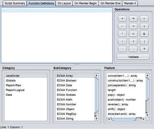Select the slice(start,end) : array feature
Viewport: 154px width, 129px height.
(x=126, y=114)
